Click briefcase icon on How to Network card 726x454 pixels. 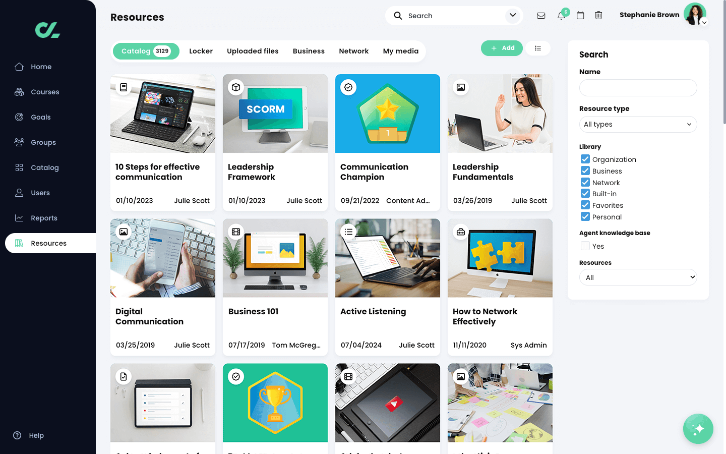click(x=461, y=232)
